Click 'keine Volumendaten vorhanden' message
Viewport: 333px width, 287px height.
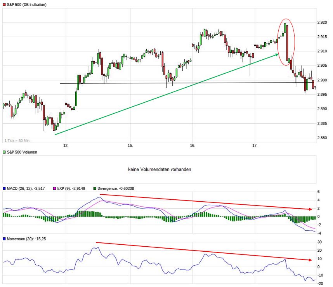point(160,169)
